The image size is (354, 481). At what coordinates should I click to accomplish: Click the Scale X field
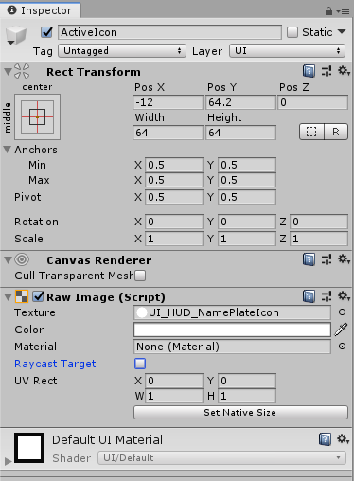[x=174, y=239]
